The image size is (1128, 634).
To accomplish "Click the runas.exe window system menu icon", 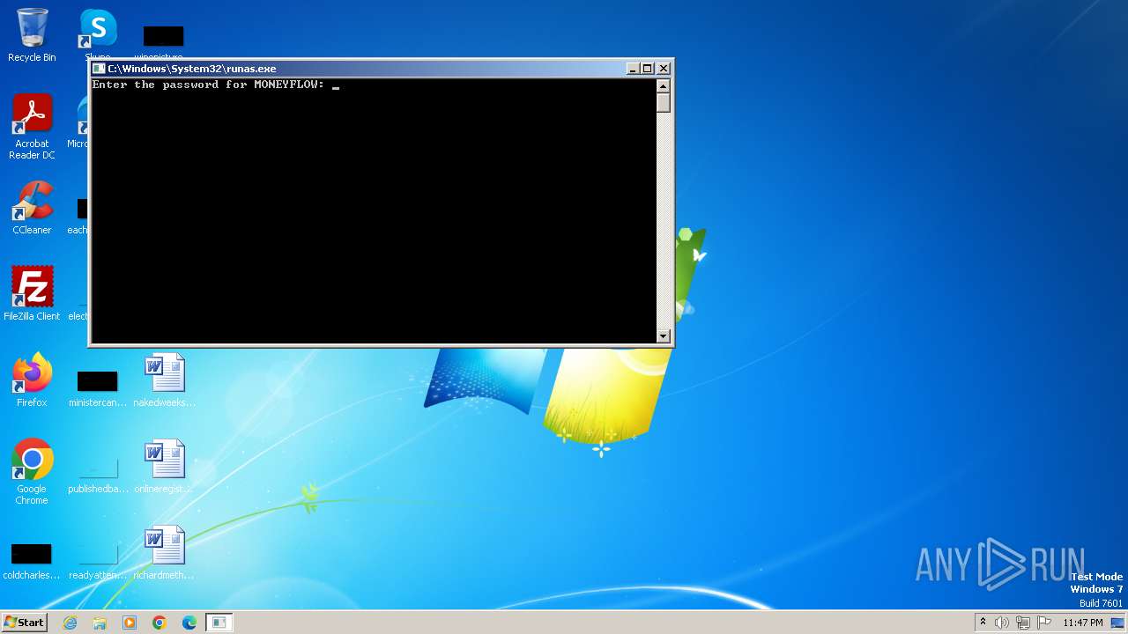I will coord(99,69).
